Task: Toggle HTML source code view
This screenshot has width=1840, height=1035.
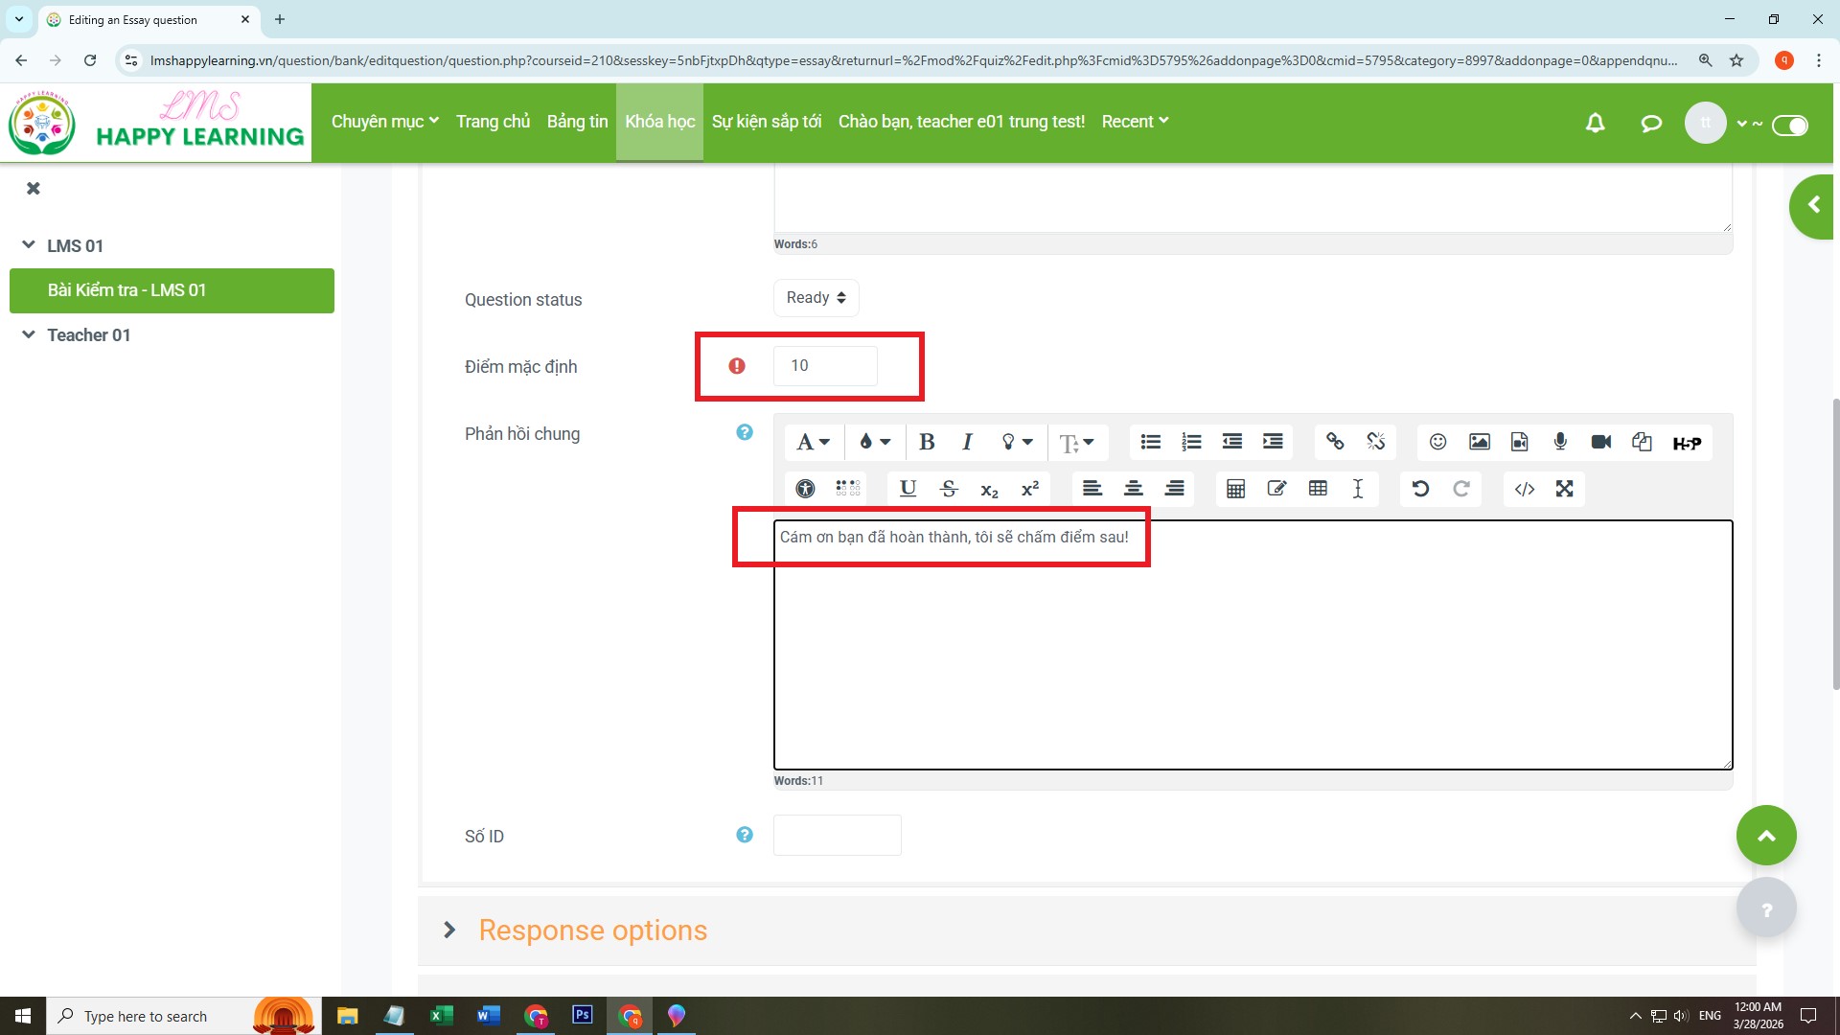Action: 1524,489
